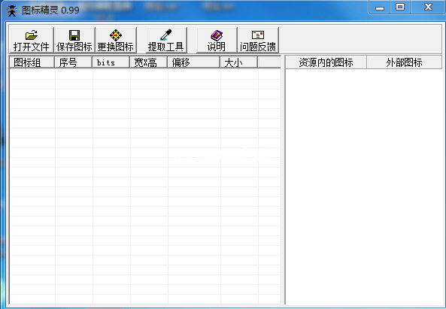Click the bits column header

(x=111, y=62)
